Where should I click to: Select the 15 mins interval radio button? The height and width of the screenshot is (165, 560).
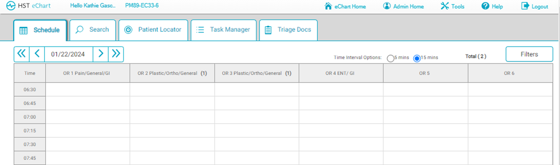coord(417,58)
